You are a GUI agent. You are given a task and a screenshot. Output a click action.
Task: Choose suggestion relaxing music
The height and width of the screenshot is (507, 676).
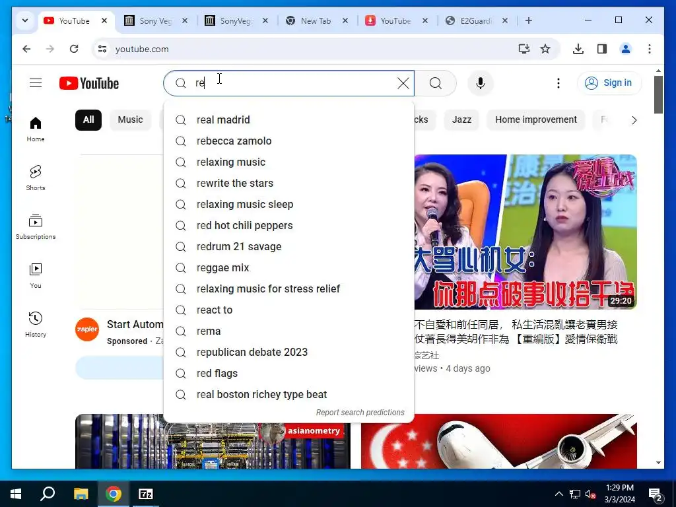click(289, 162)
